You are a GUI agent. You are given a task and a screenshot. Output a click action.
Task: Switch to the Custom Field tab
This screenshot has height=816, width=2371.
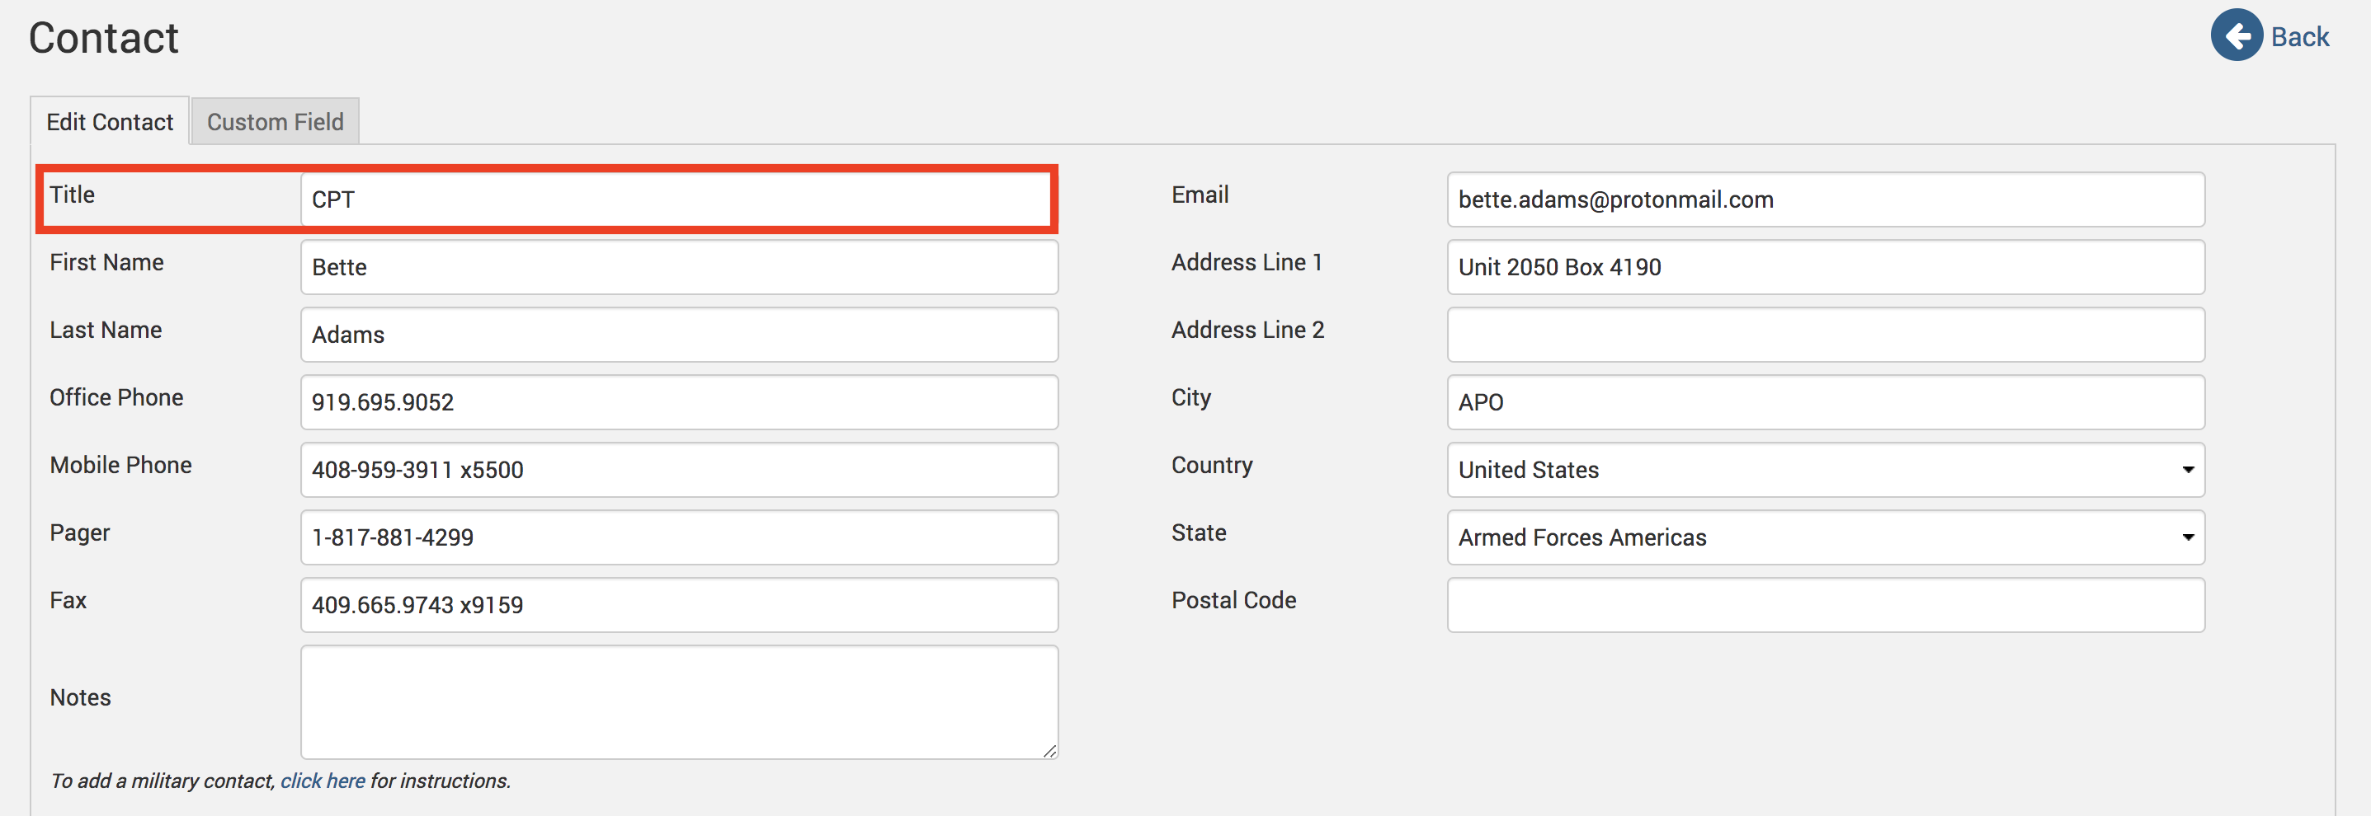click(276, 121)
